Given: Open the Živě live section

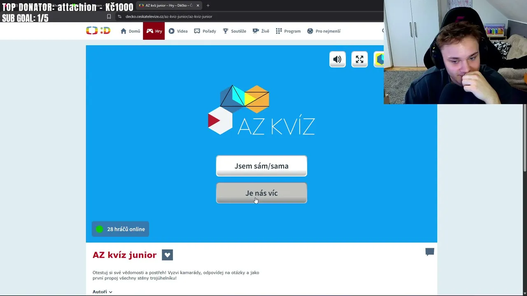Looking at the screenshot, I should [x=261, y=31].
